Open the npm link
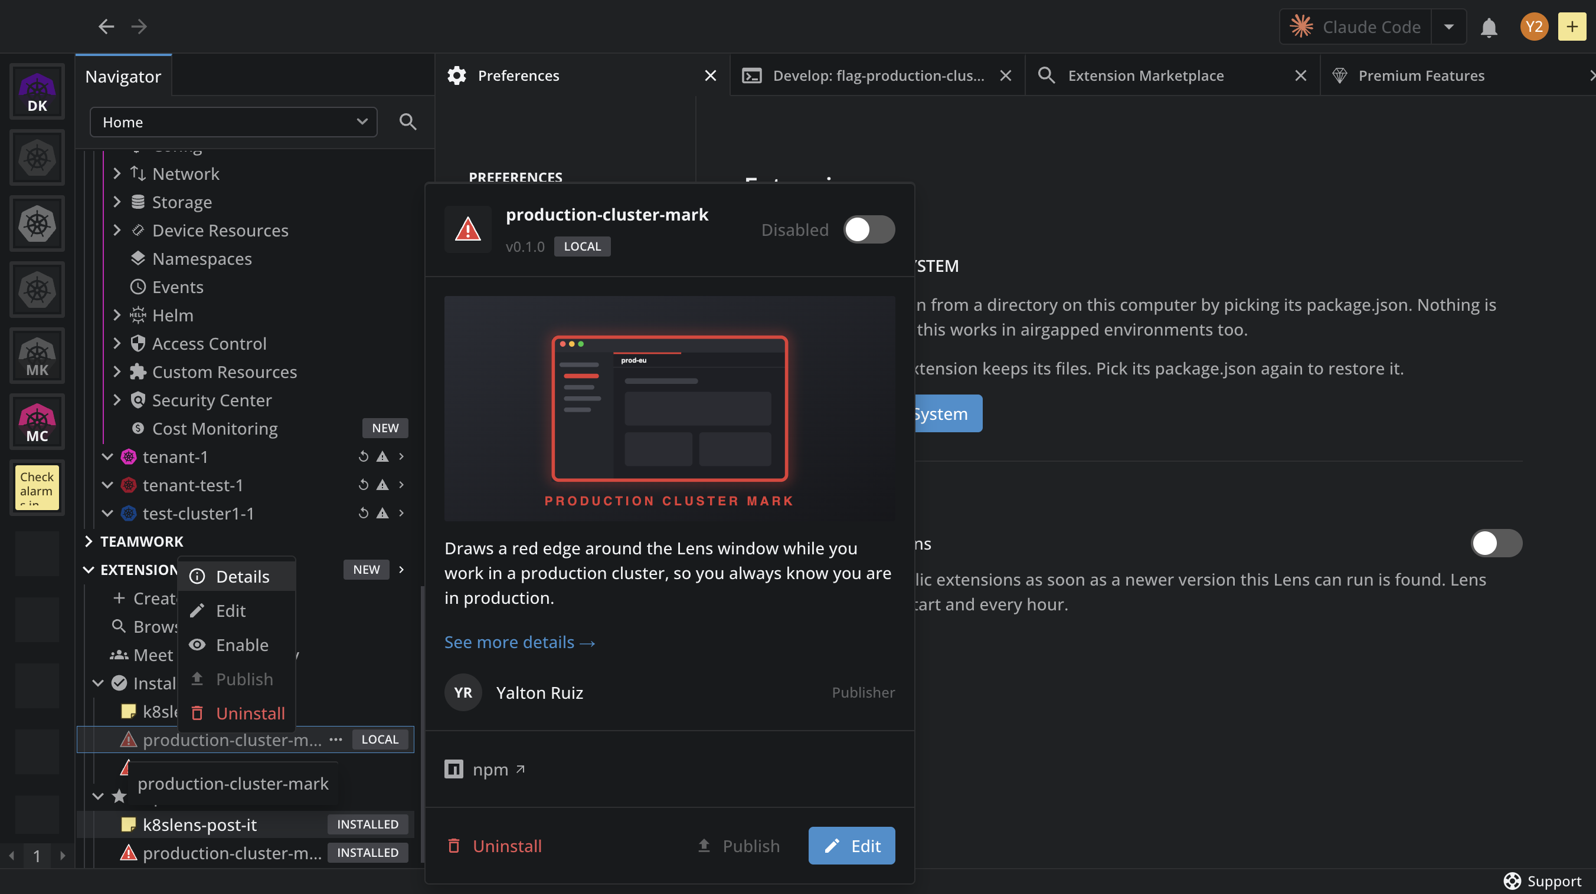 (485, 769)
